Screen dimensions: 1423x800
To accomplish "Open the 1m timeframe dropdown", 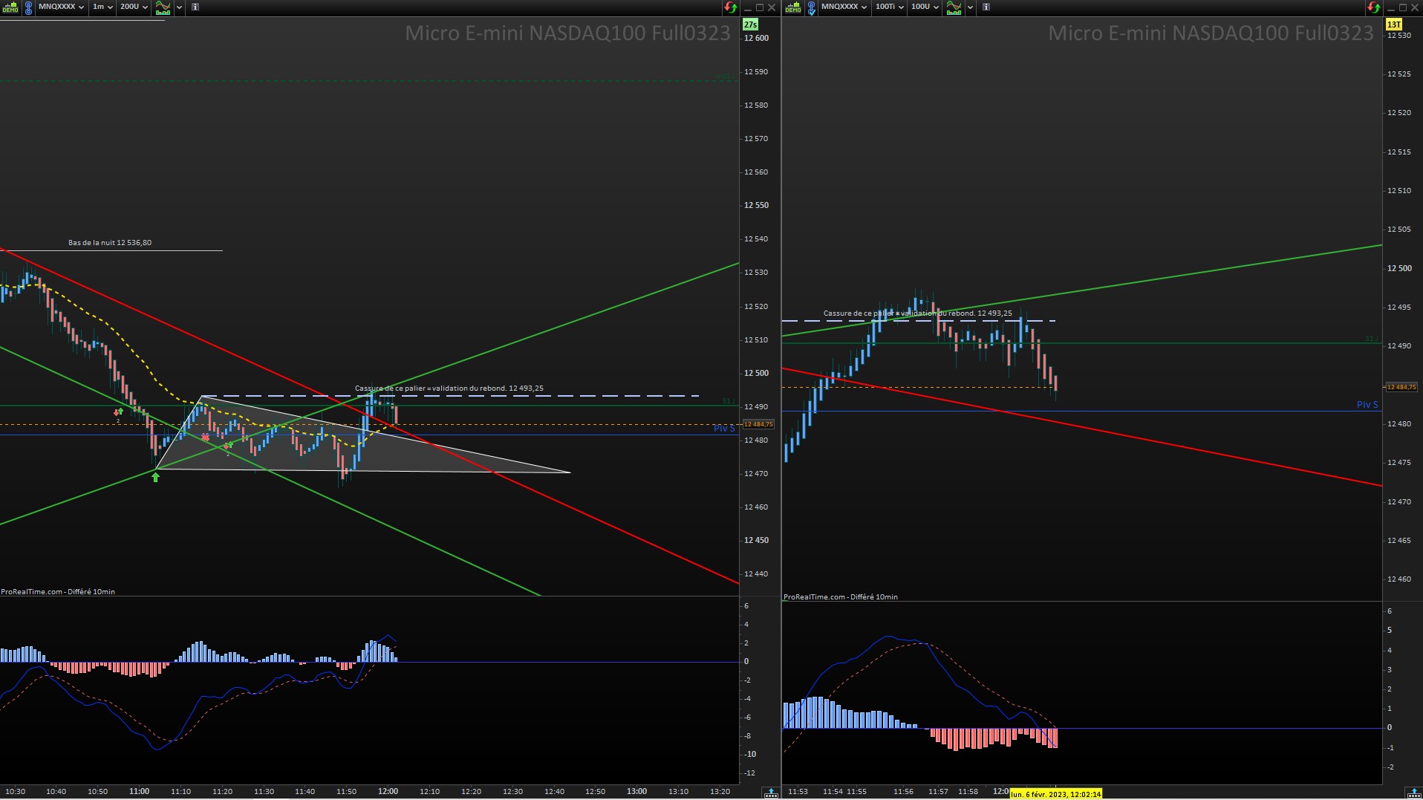I will (102, 7).
